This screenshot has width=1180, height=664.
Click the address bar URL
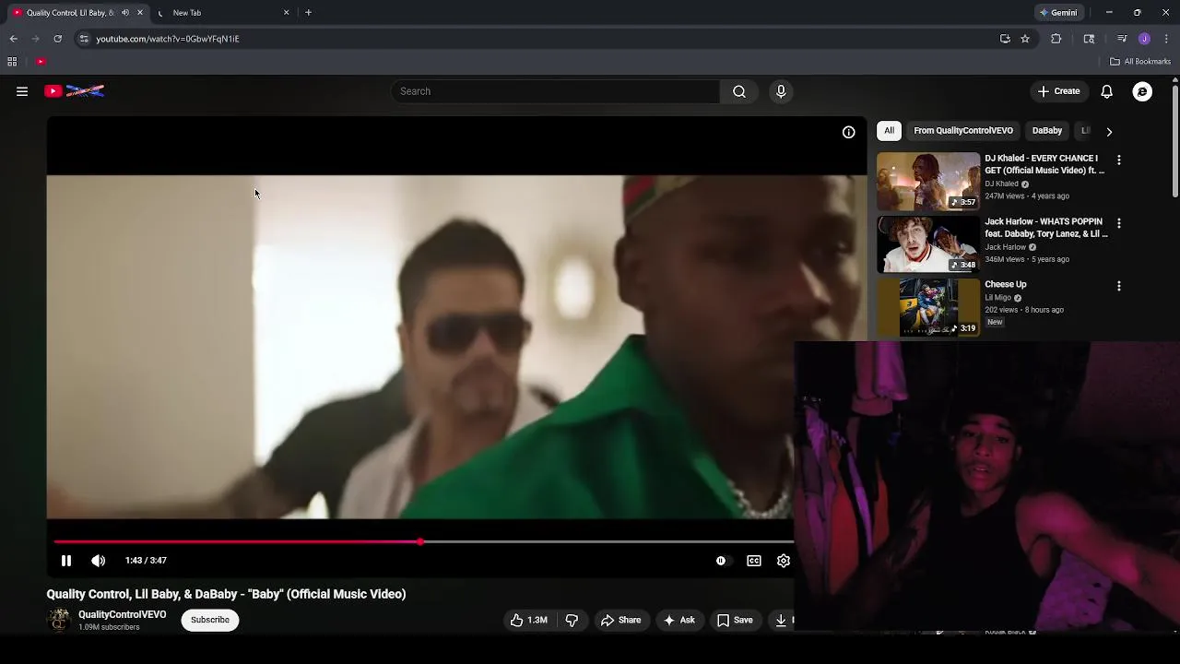point(168,39)
